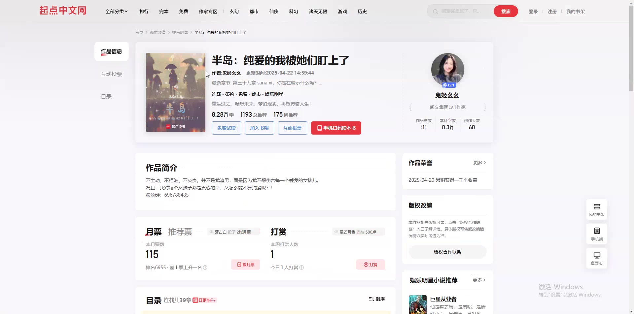Image resolution: width=634 pixels, height=314 pixels.
Task: Click 首页 in the breadcrumb
Action: pyautogui.click(x=139, y=33)
